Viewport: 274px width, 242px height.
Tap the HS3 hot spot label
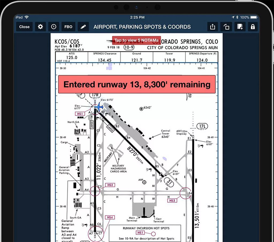(173, 201)
